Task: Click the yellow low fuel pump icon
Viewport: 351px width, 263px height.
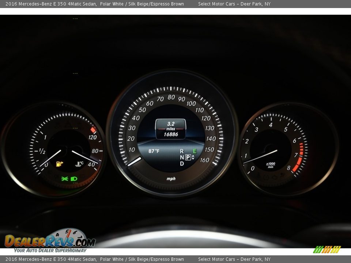Action: 59,164
